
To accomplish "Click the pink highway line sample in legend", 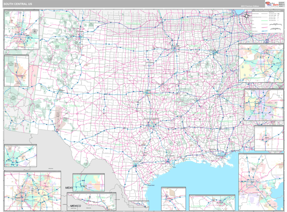I will click(x=265, y=28).
